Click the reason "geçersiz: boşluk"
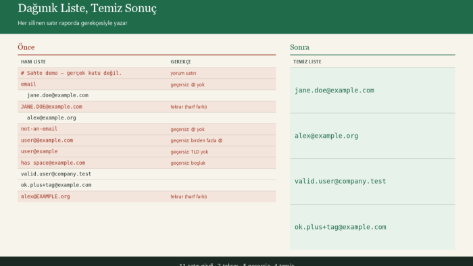The height and width of the screenshot is (266, 473). click(x=188, y=163)
